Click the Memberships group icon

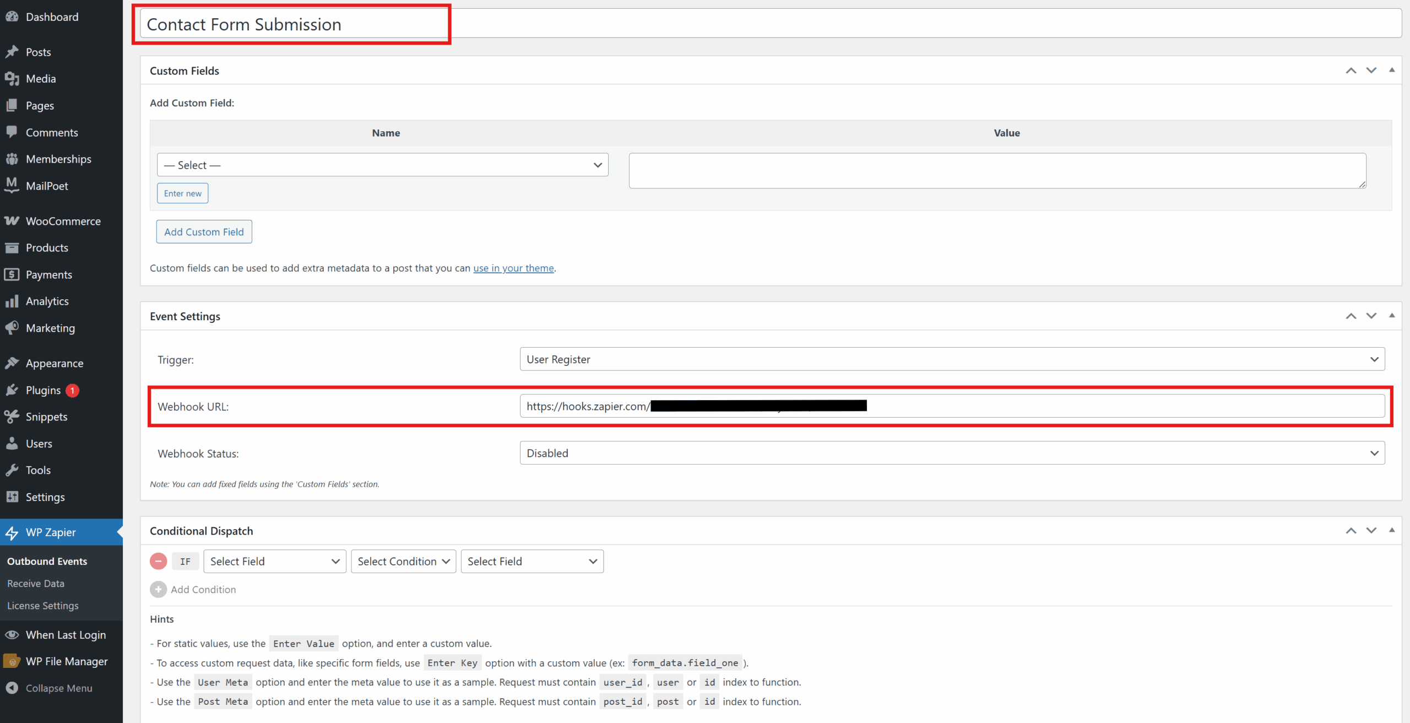12,159
